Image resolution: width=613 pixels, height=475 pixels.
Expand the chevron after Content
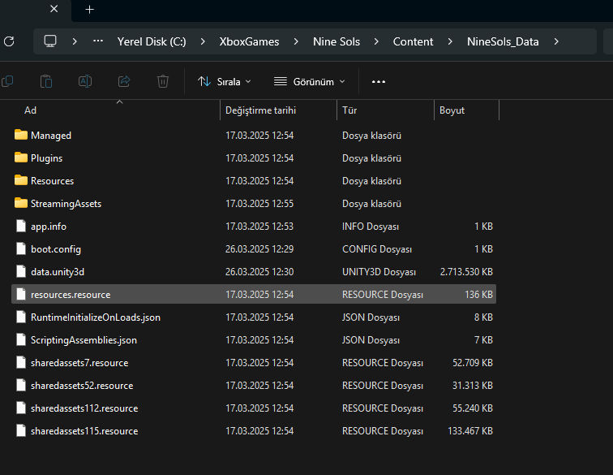tap(450, 41)
